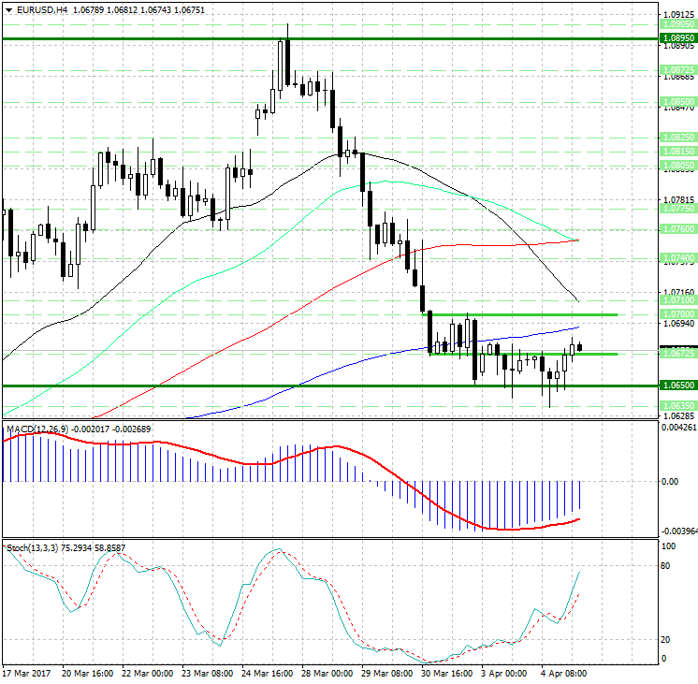Click the 30 Mar 16:00 time label
Screen dimensions: 698x684
[446, 674]
